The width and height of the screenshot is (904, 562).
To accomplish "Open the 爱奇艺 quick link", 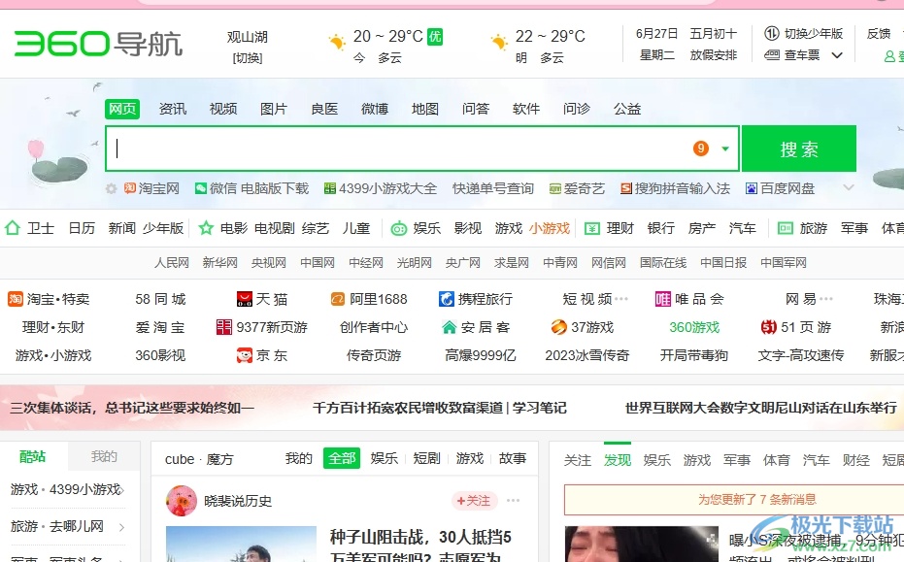I will pos(577,188).
